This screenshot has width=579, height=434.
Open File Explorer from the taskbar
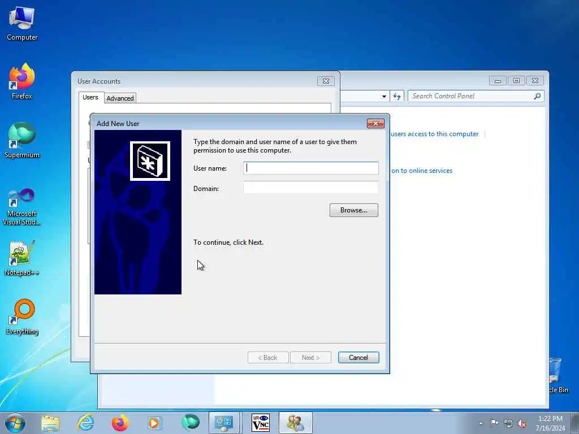click(50, 423)
